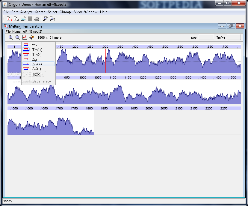Open a file with the folder icon
The height and width of the screenshot is (206, 248).
click(x=23, y=19)
